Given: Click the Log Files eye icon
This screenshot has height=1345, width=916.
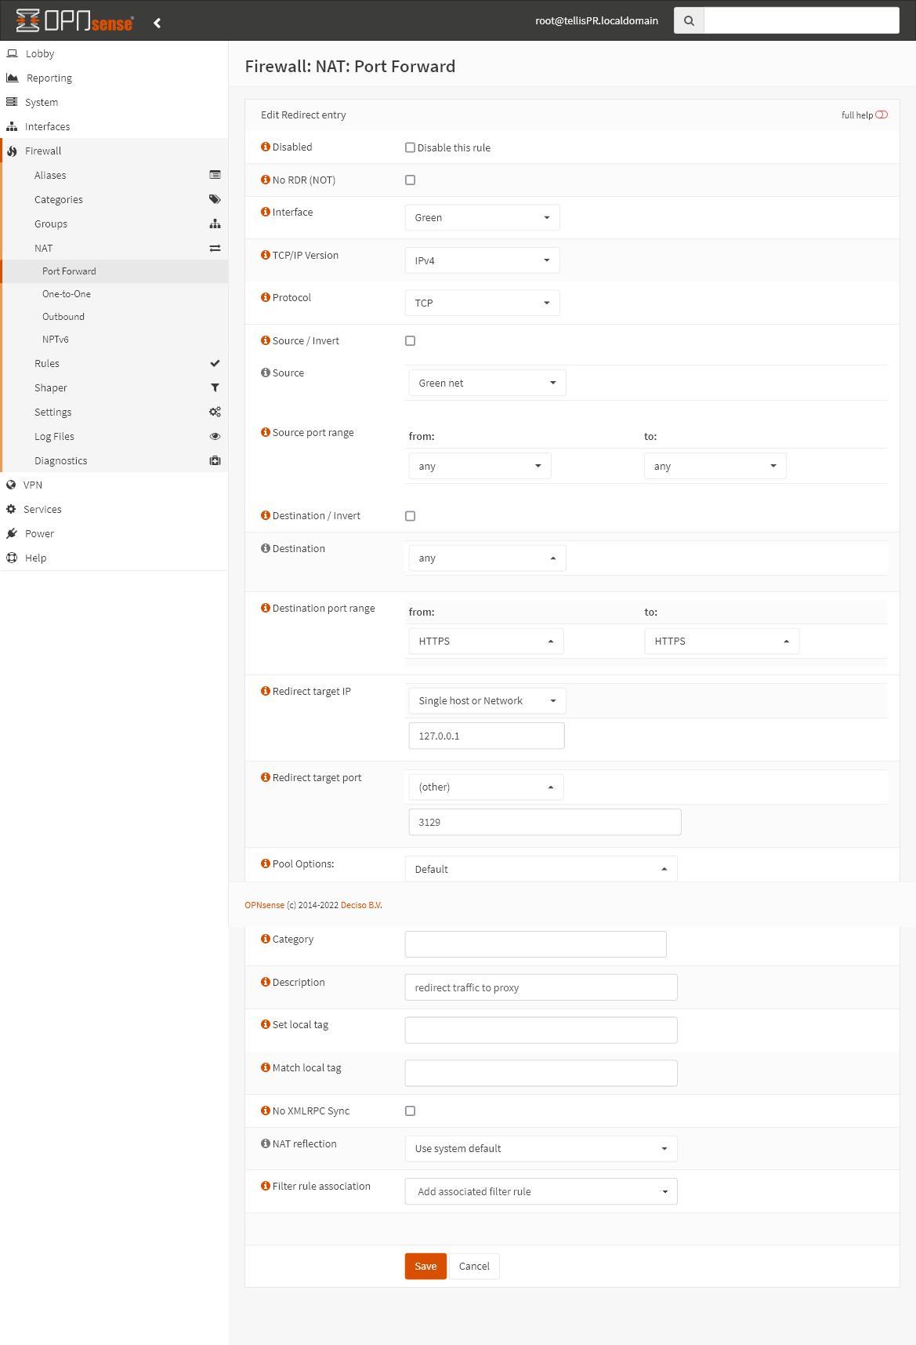Looking at the screenshot, I should [215, 436].
